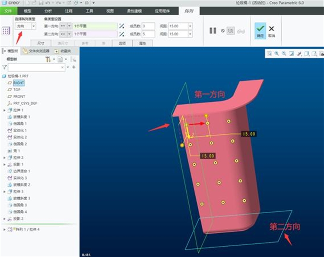Click the Open file icon in quick access

coord(34,3)
